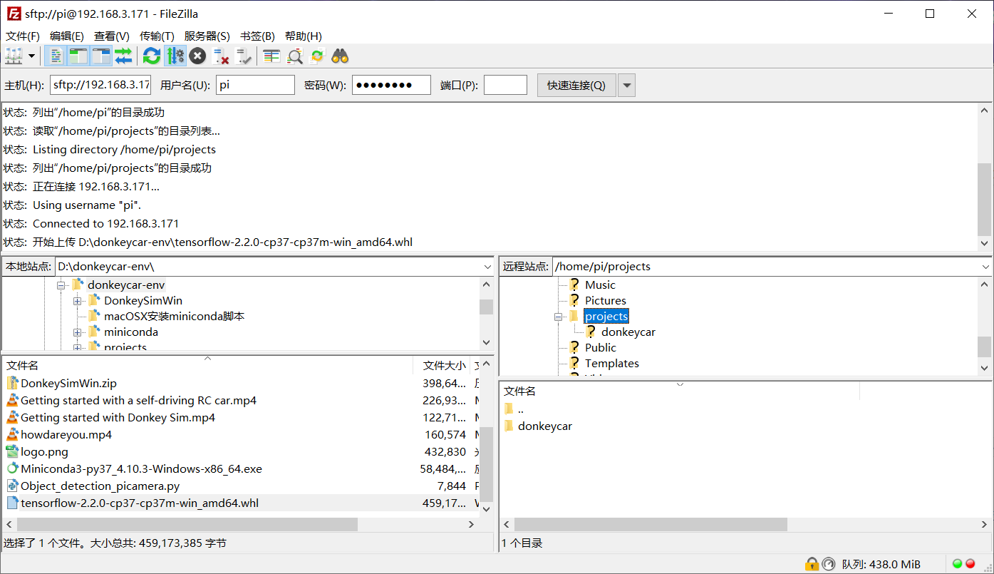Expand the miniconda folder in local tree
The width and height of the screenshot is (994, 574).
78,332
